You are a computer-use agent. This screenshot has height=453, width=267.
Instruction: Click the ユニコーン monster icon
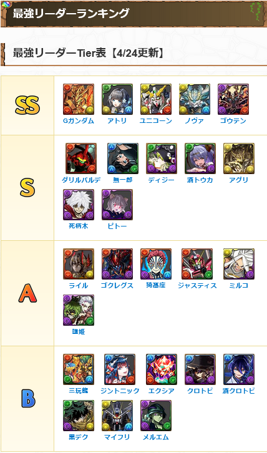[x=156, y=99]
